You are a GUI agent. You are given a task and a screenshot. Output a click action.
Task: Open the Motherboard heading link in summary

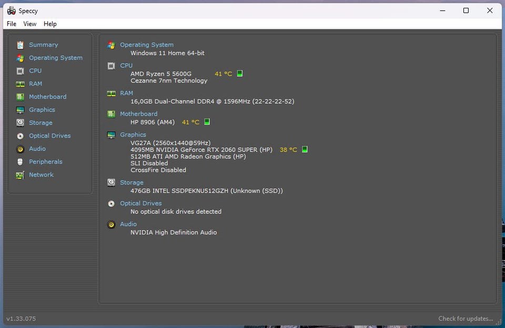pyautogui.click(x=138, y=114)
